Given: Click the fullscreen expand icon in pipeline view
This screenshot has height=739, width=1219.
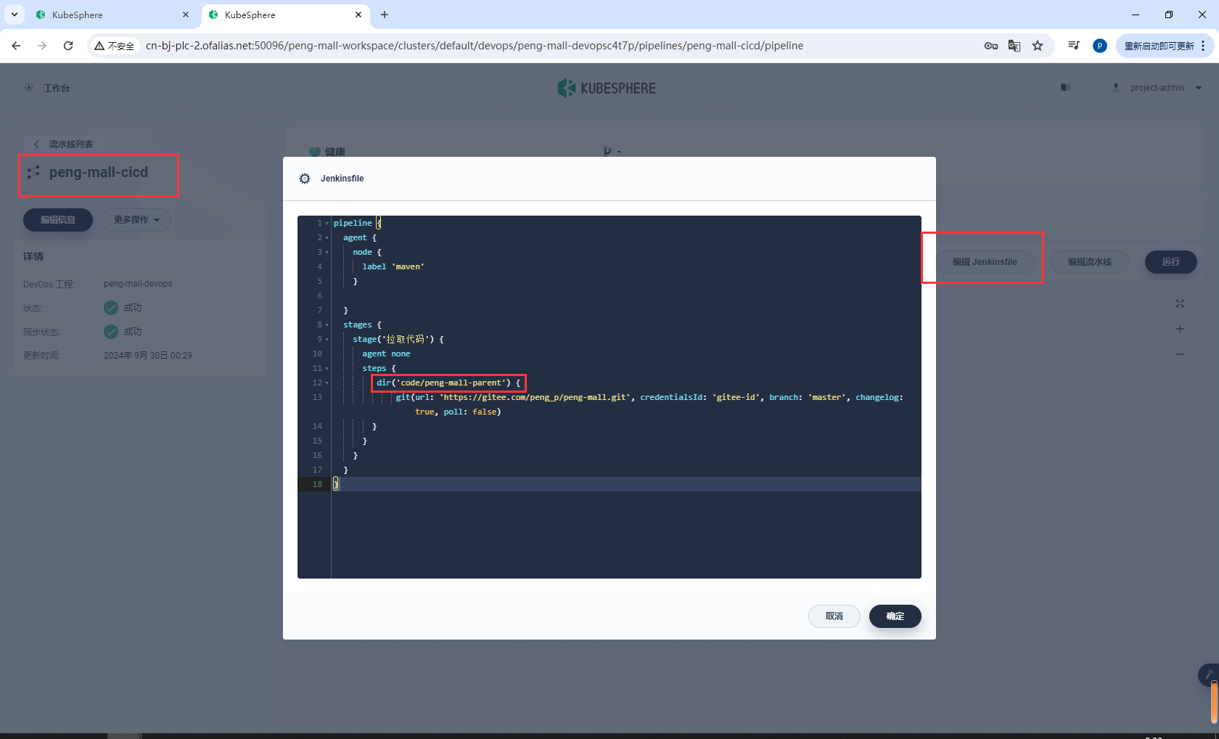Looking at the screenshot, I should pos(1180,303).
